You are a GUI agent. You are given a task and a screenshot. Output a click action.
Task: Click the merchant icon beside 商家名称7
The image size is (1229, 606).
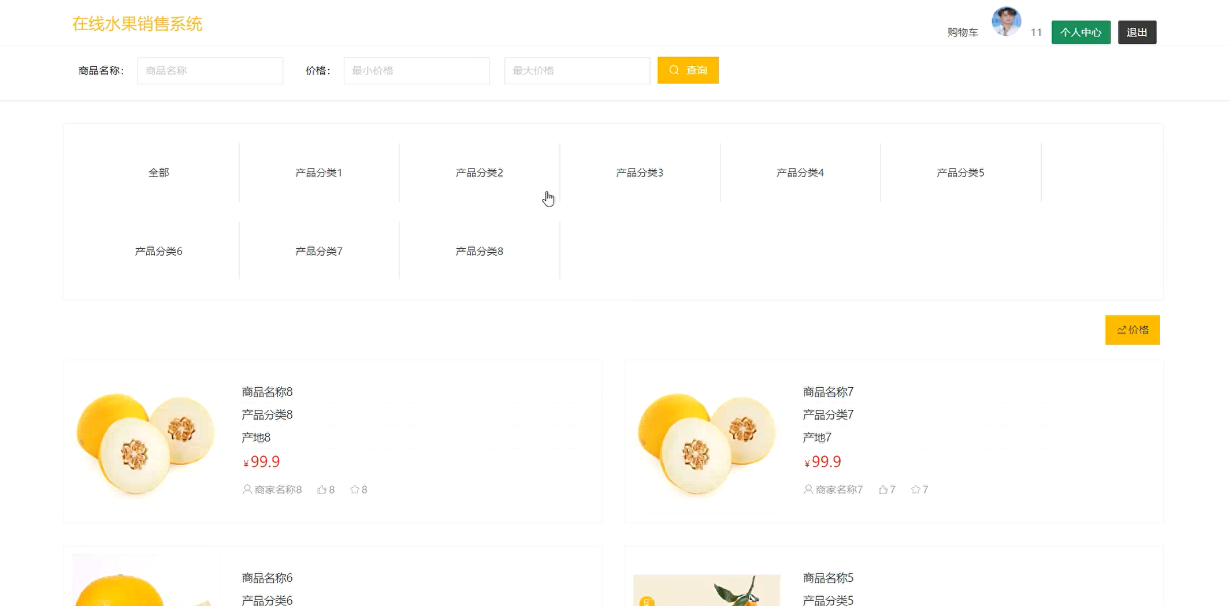point(808,489)
